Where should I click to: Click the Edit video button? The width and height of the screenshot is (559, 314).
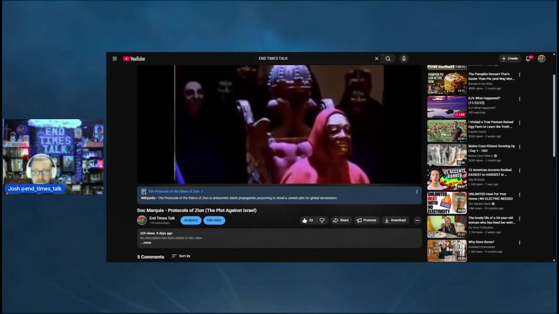click(x=214, y=220)
